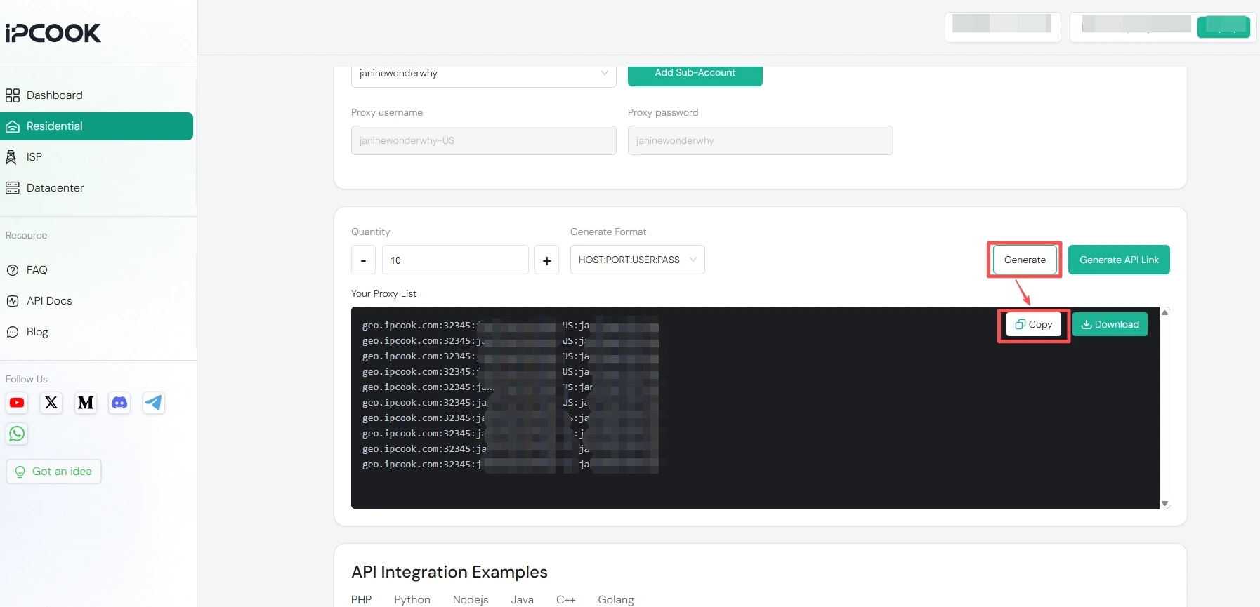The image size is (1260, 607).
Task: Click the API Integration Examples heading
Action: pos(449,572)
